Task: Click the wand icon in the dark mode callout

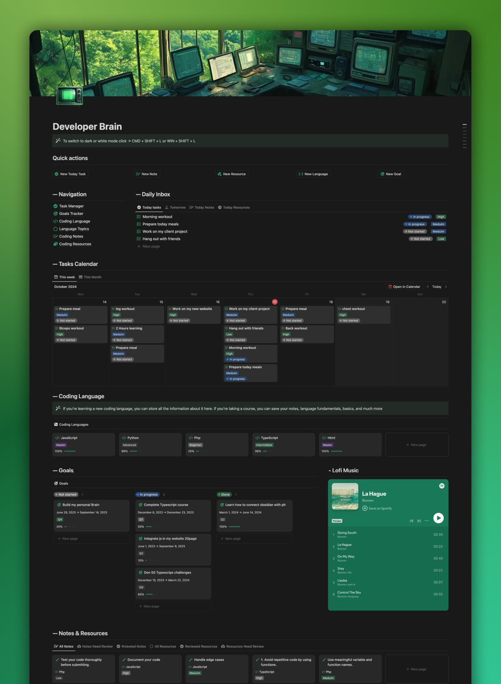Action: (58, 141)
